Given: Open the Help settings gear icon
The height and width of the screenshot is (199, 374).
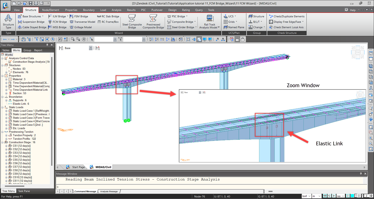Looking at the screenshot, I should pyautogui.click(x=346, y=10).
